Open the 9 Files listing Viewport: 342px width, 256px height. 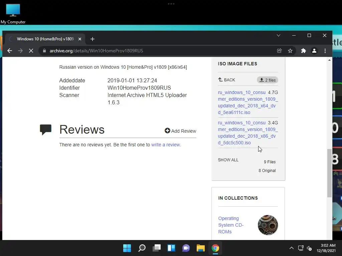(270, 162)
